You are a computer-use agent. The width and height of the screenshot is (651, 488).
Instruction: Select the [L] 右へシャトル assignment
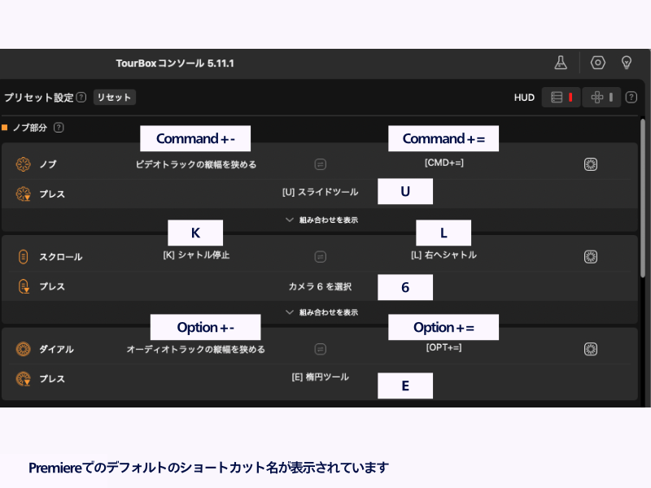443,255
